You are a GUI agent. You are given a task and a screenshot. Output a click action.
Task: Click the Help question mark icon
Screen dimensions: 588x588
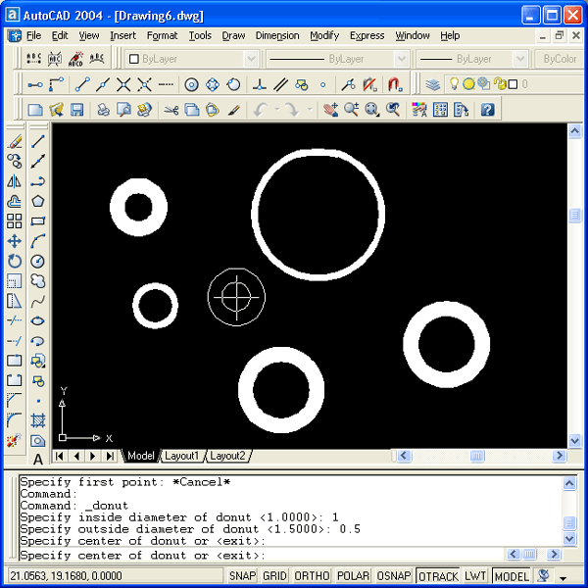(487, 110)
